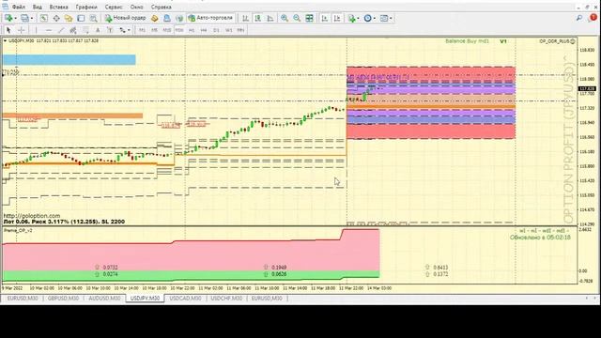Select the Fibonacci retracement tool

point(85,30)
